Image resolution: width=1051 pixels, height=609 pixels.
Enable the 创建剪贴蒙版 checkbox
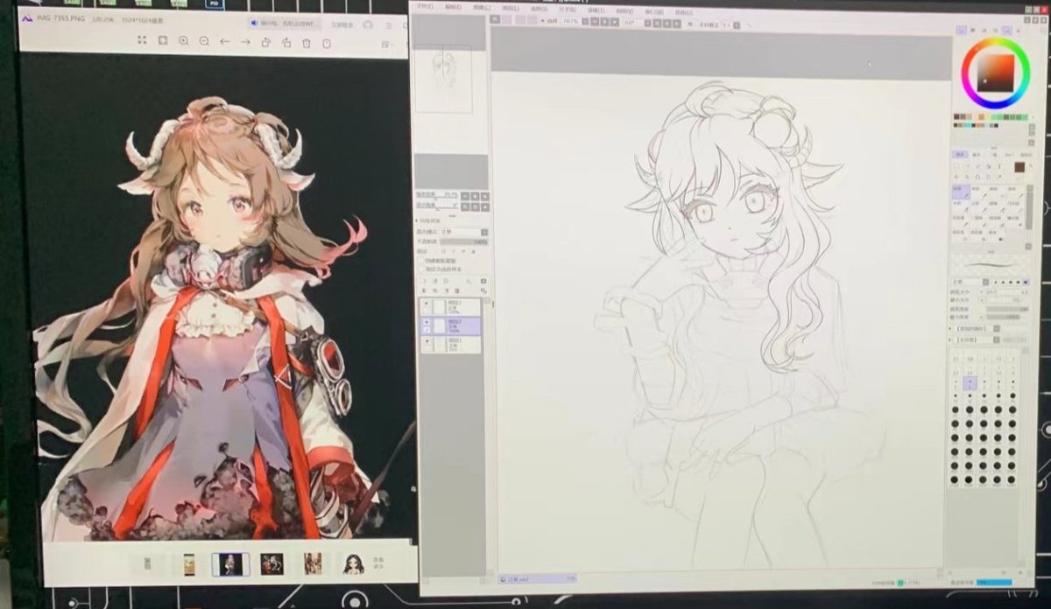(x=422, y=261)
